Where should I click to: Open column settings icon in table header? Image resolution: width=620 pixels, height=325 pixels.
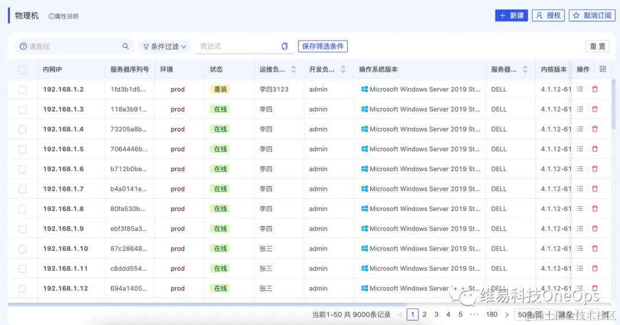click(603, 69)
